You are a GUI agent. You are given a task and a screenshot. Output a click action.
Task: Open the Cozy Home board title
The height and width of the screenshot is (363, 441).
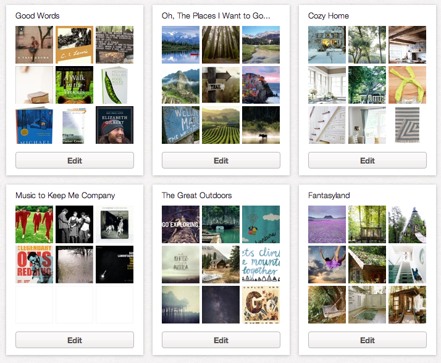(328, 16)
